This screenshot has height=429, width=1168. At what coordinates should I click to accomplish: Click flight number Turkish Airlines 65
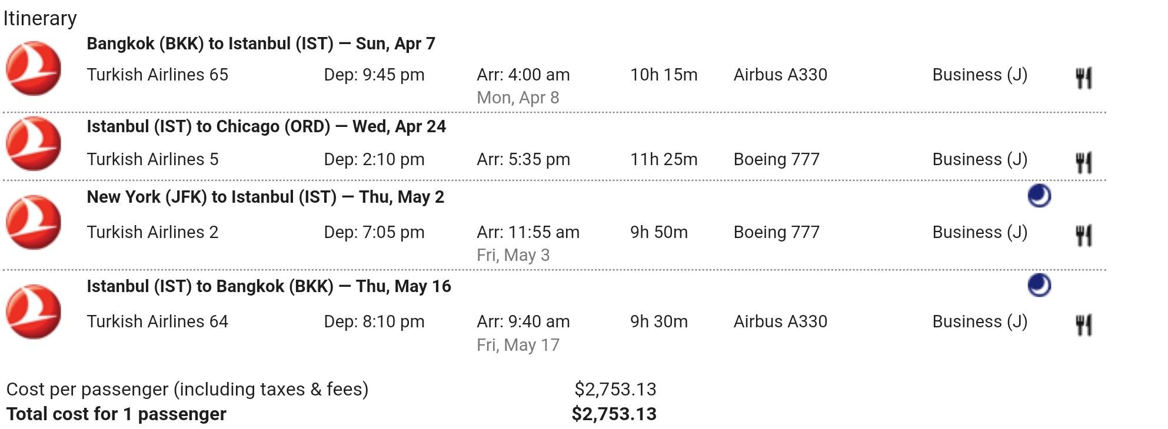tap(157, 75)
